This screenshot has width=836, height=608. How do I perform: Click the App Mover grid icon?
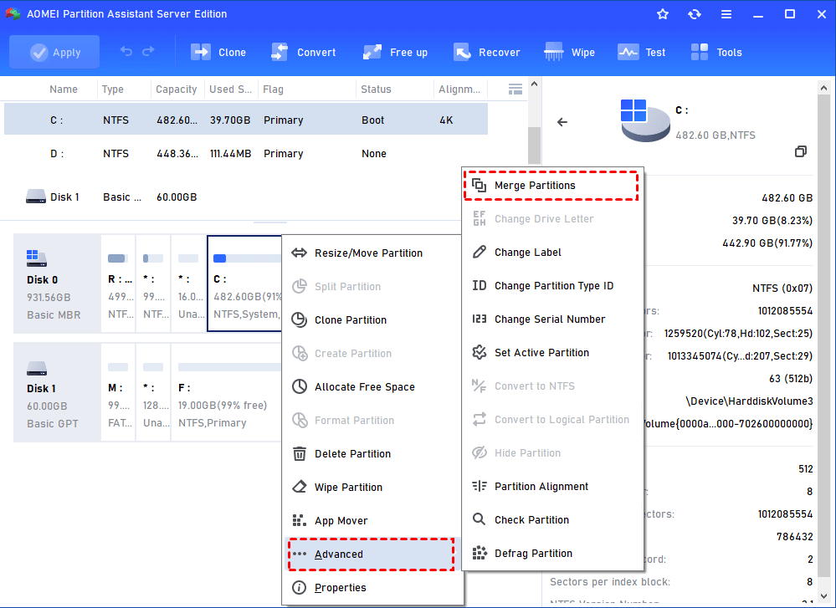click(300, 521)
